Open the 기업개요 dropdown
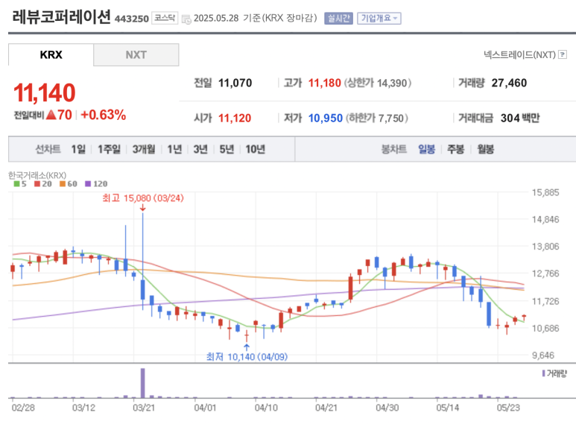Viewport: 576px width, 424px height. (379, 18)
